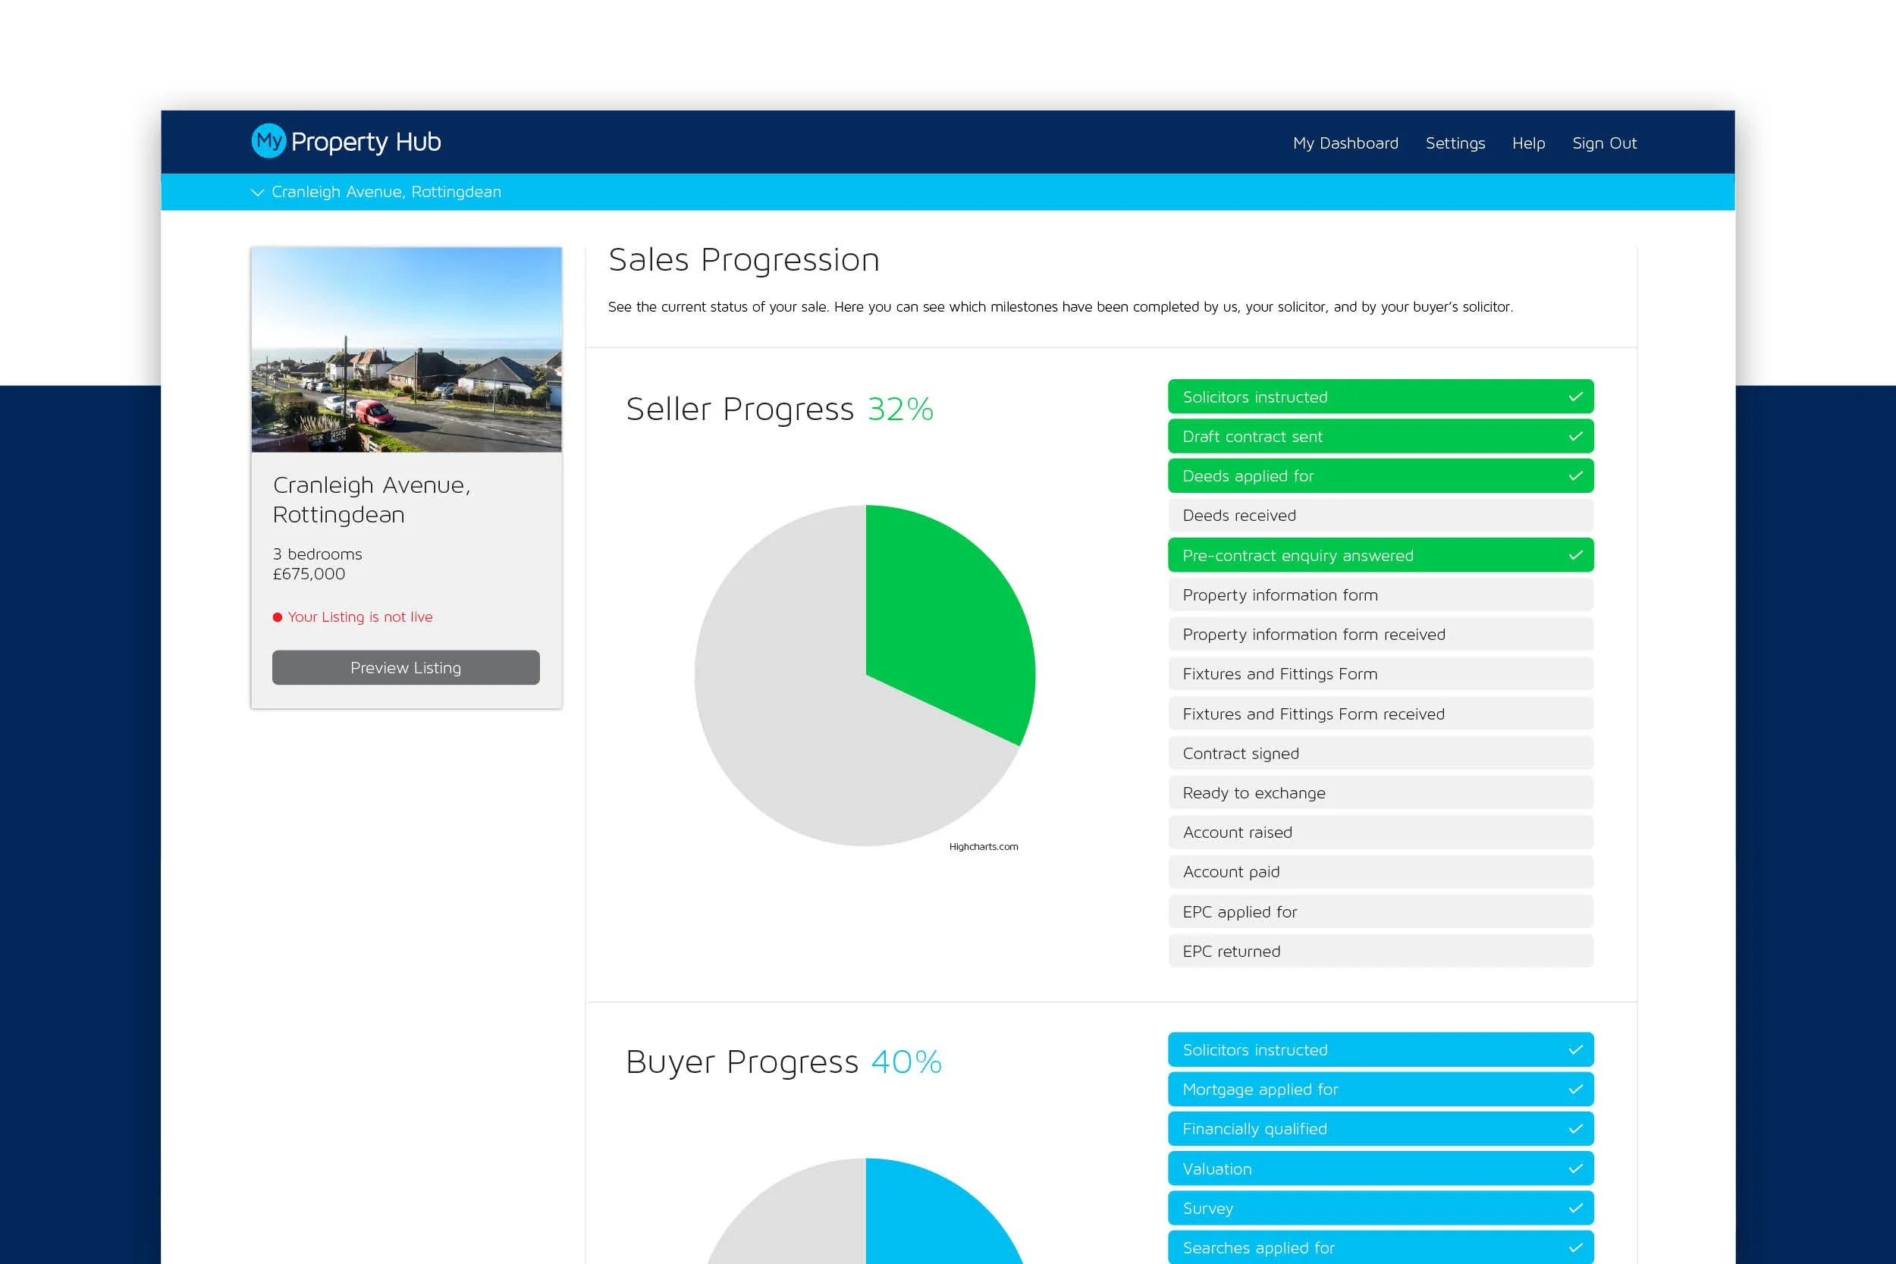
Task: Select the Contract signed milestone
Action: tap(1381, 753)
